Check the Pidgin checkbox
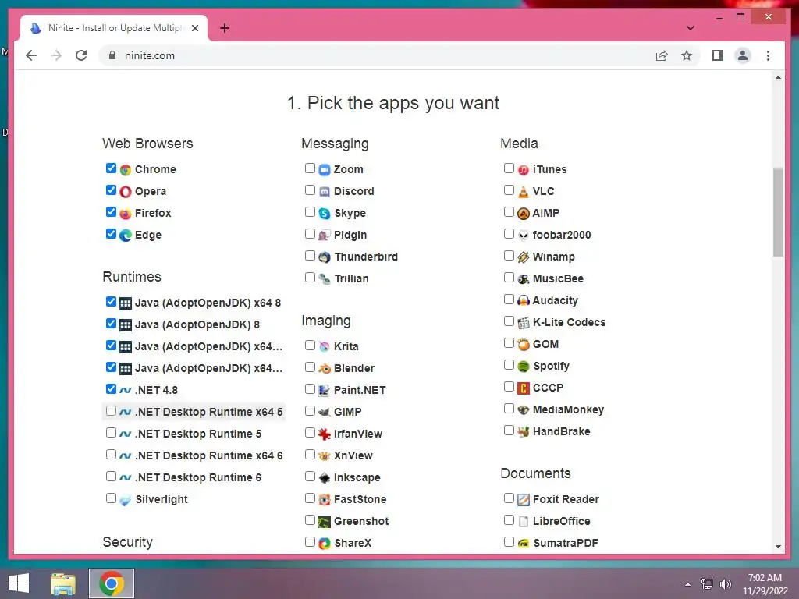This screenshot has width=799, height=599. click(310, 234)
